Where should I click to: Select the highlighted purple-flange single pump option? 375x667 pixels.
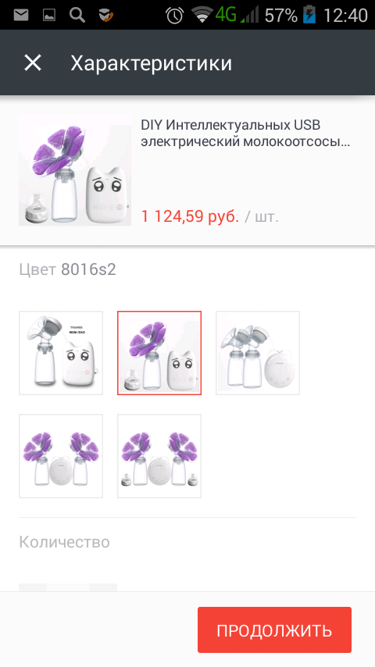coord(159,353)
